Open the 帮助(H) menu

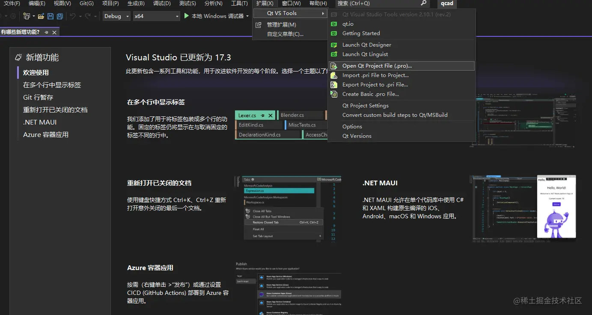(318, 3)
